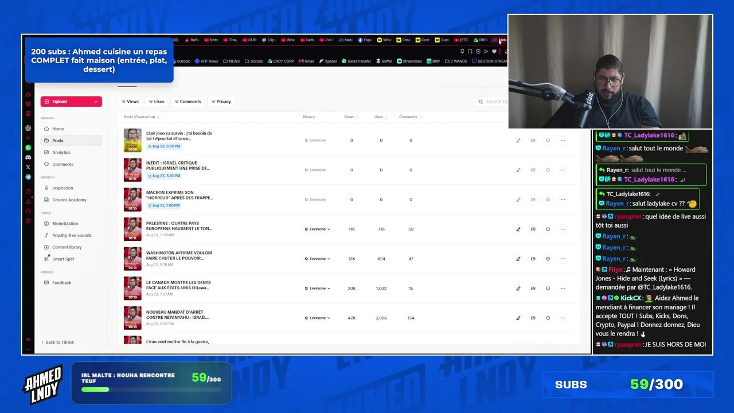Open the Gmail bookmark
Image resolution: width=734 pixels, height=413 pixels.
click(307, 61)
